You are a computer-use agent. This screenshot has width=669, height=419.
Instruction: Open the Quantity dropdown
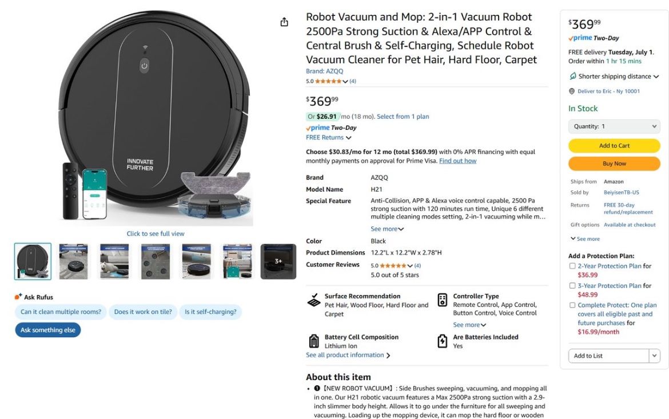[x=614, y=126]
